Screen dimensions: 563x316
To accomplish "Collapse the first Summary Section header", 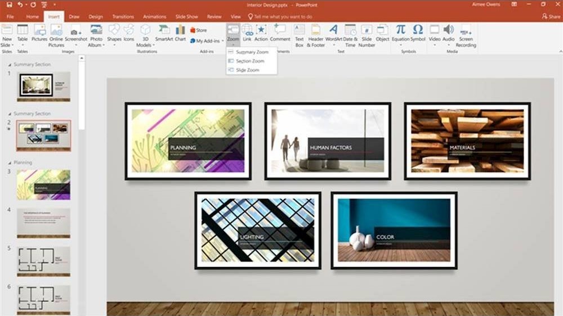I will (x=10, y=65).
